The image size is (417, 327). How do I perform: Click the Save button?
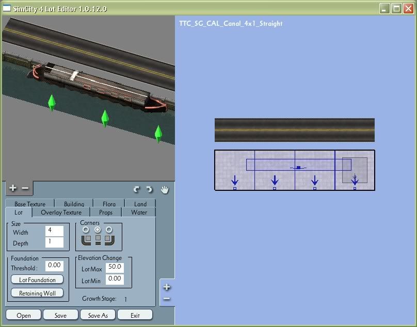click(x=60, y=315)
